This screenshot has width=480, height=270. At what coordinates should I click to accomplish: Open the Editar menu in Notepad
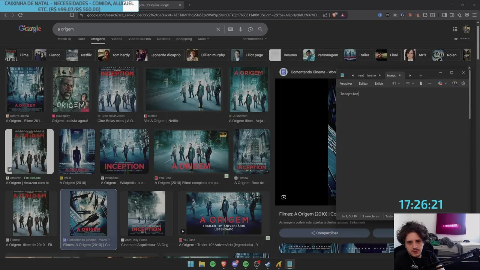click(363, 84)
